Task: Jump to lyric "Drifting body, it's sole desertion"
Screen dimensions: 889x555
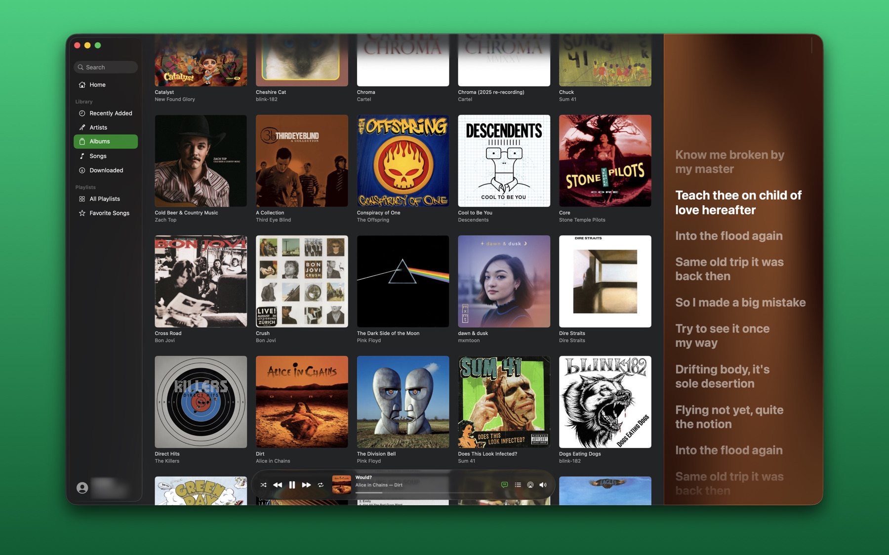Action: 722,376
